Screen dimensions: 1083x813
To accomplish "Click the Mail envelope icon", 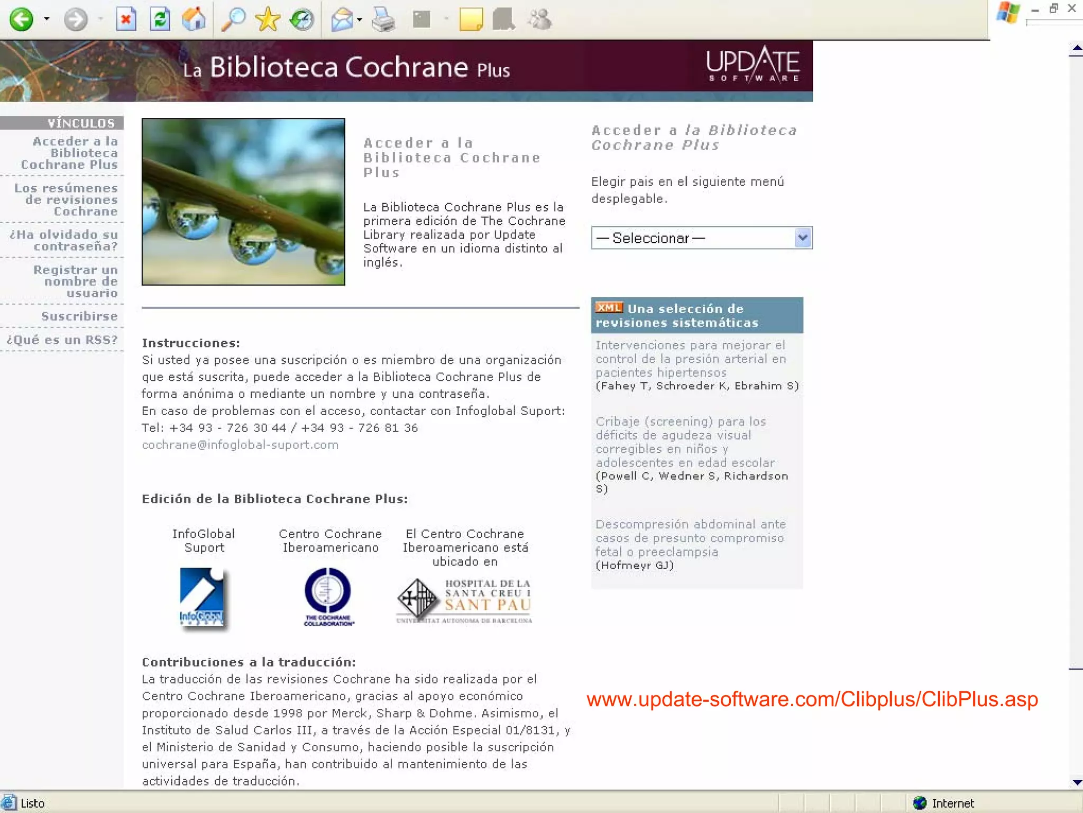I will tap(342, 20).
